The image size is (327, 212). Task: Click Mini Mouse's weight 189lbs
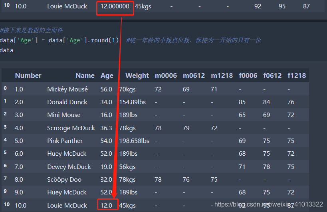point(128,115)
